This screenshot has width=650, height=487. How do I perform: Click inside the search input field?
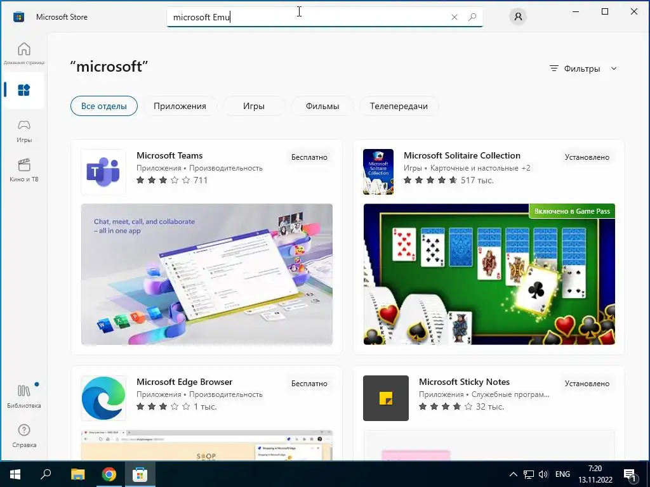[324, 17]
